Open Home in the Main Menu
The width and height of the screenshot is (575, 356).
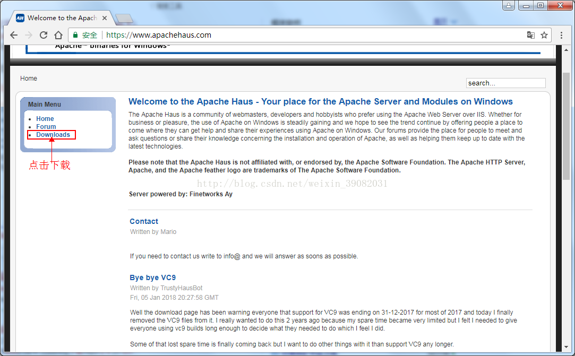coord(45,119)
